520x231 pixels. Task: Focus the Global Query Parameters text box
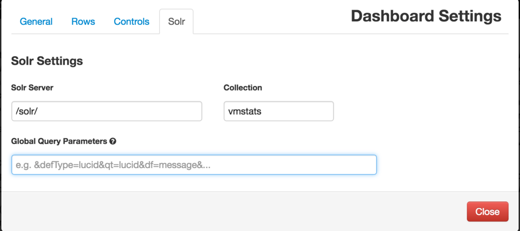coord(194,165)
